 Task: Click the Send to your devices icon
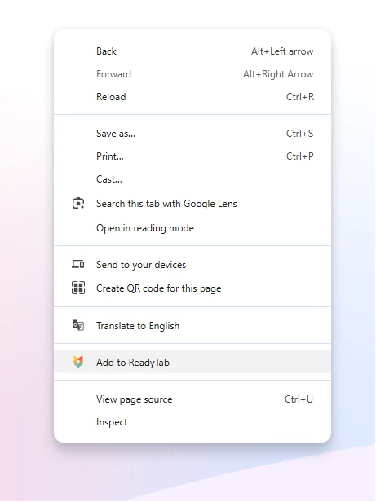[x=78, y=264]
